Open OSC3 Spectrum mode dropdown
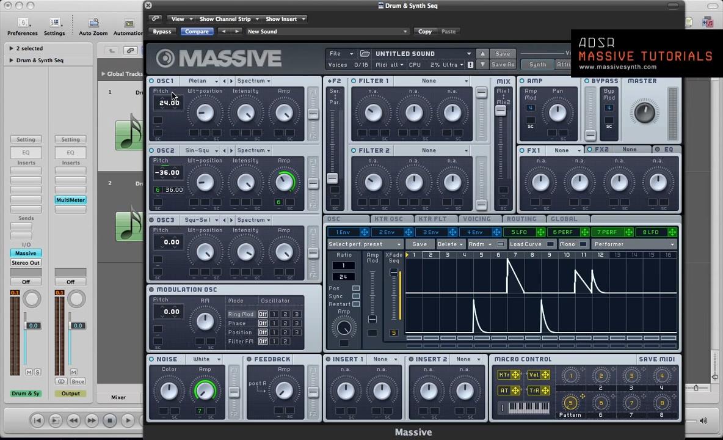 253,220
